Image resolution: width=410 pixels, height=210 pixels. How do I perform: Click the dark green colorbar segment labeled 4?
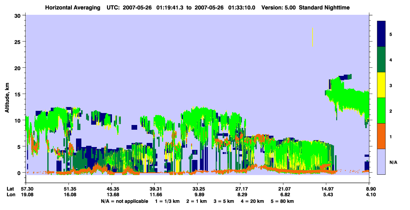pos(381,60)
